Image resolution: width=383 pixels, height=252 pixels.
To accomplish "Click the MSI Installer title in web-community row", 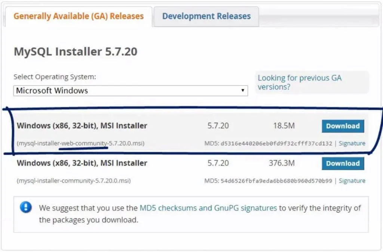I will (x=82, y=126).
